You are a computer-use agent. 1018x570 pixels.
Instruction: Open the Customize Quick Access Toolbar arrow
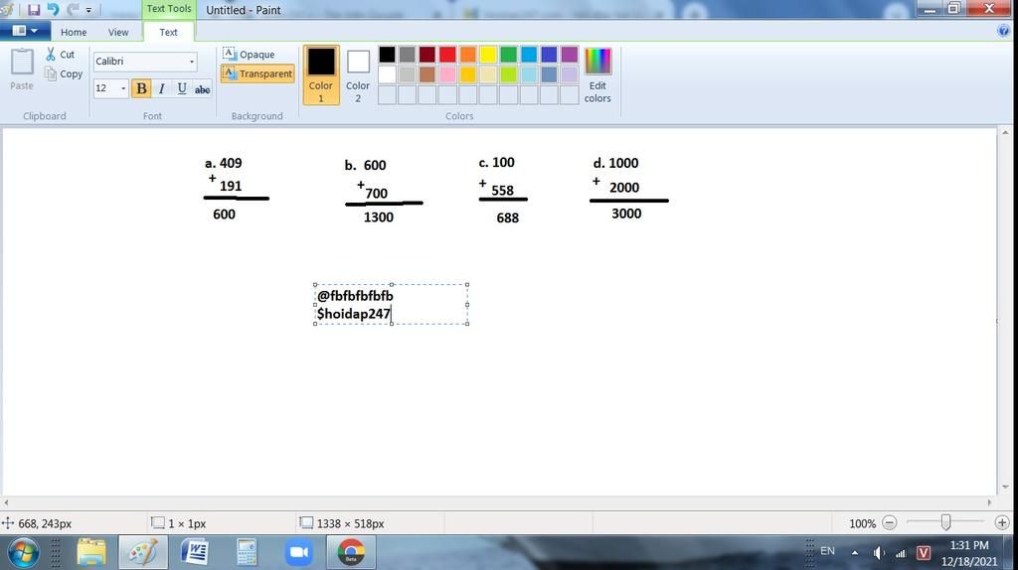click(88, 10)
